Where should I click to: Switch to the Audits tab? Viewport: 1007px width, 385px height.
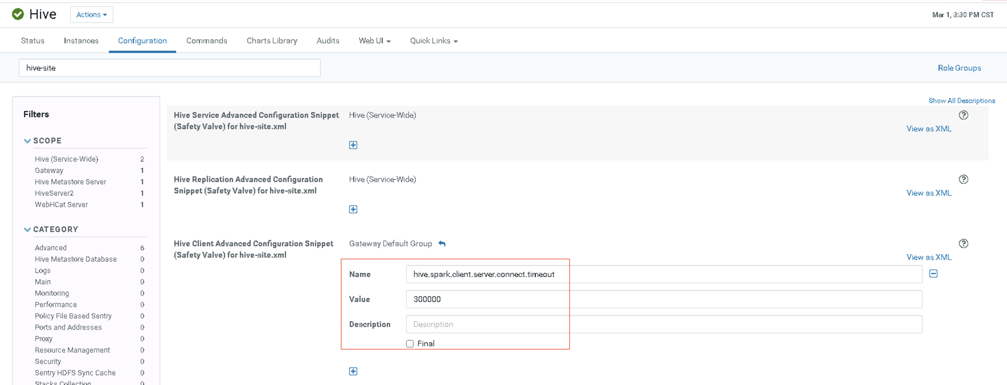click(x=328, y=40)
